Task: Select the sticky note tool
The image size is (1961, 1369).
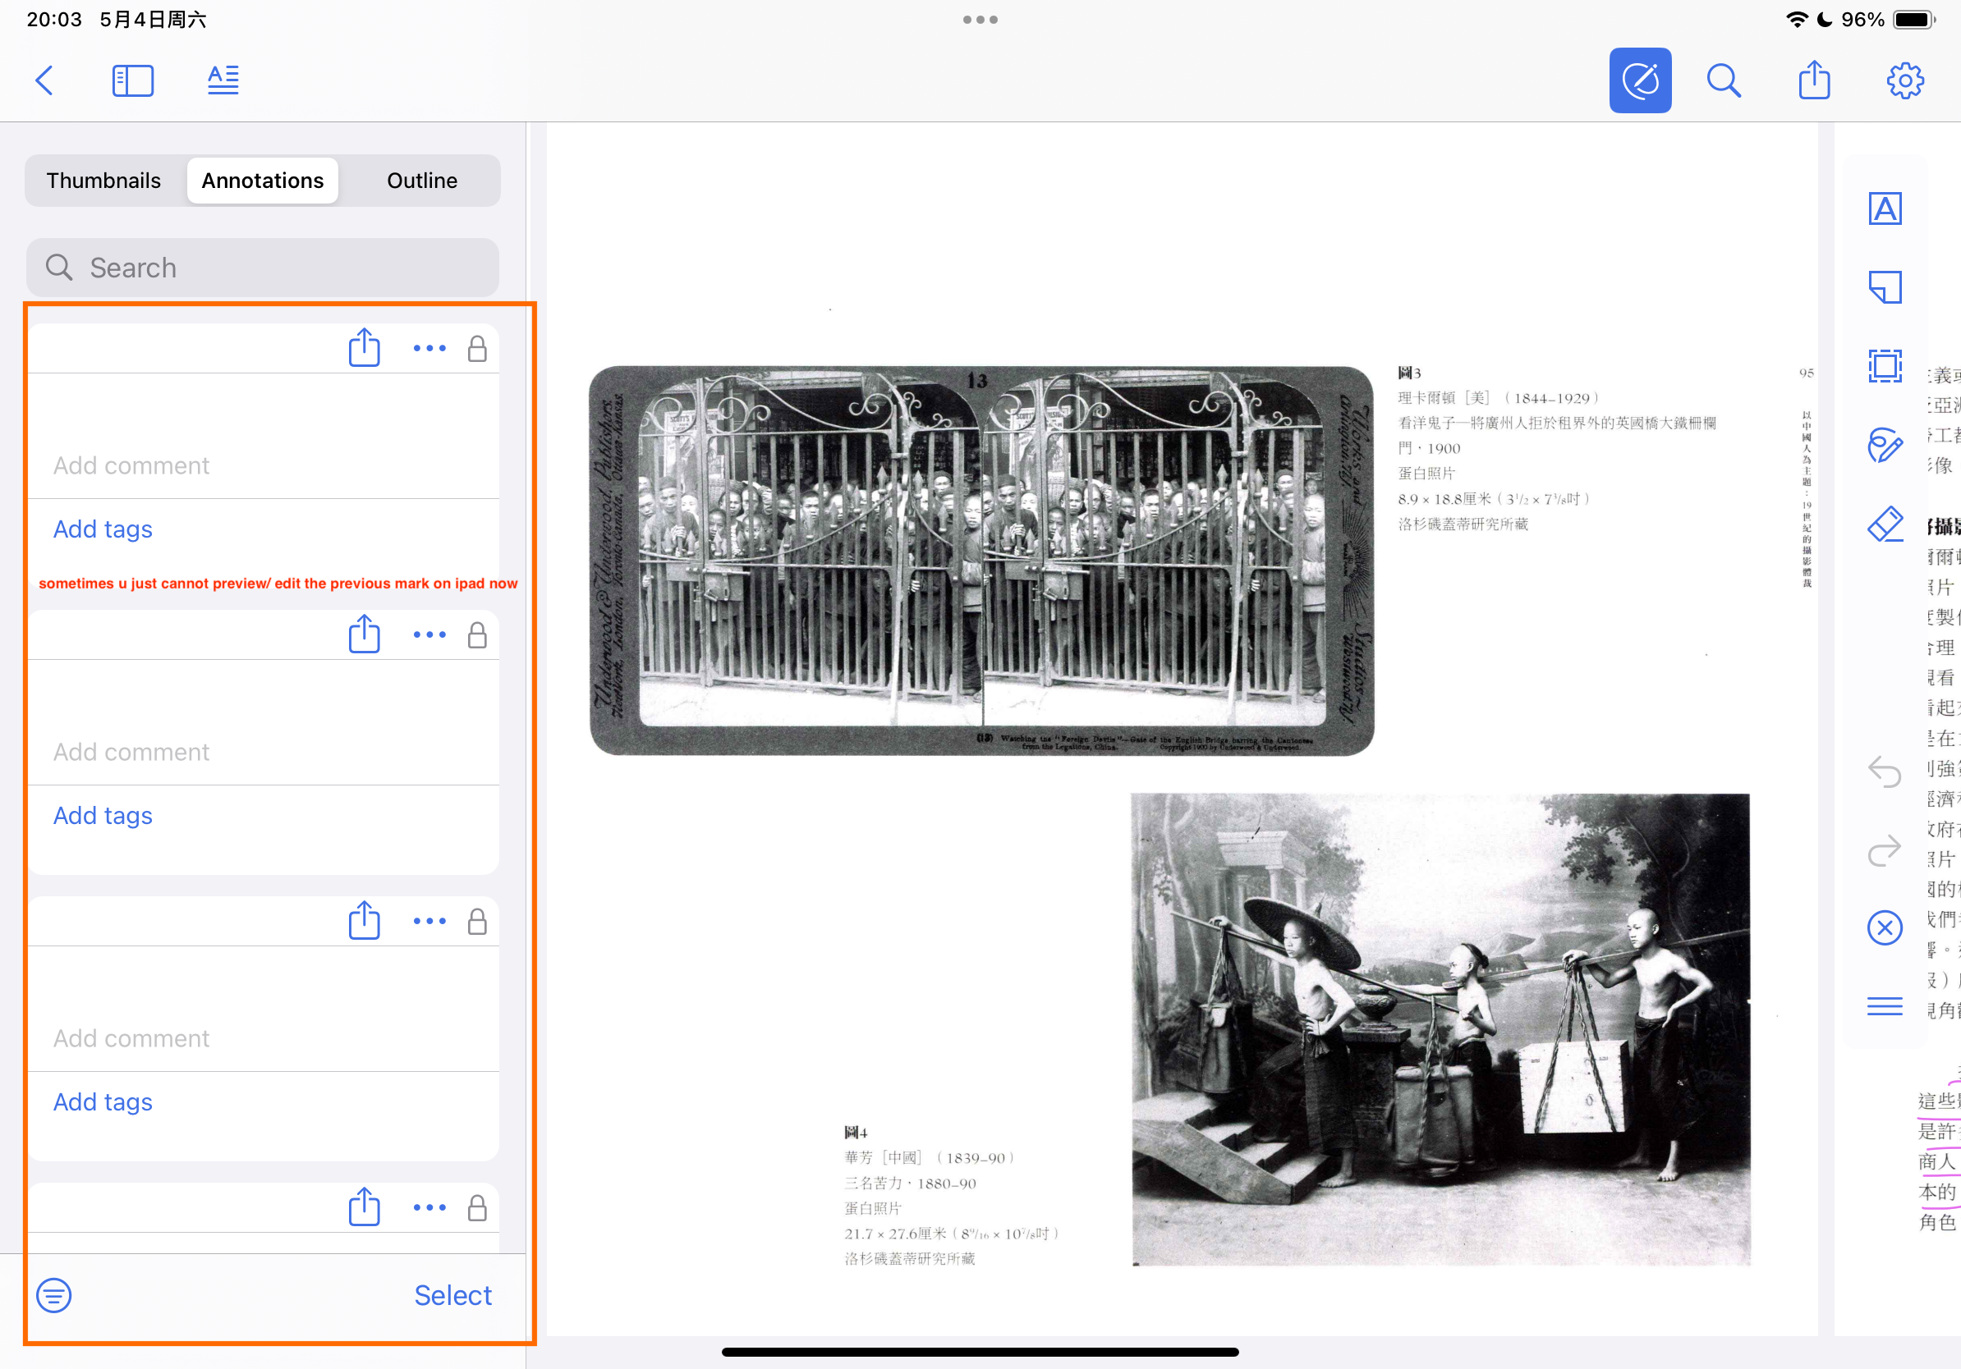Action: pos(1884,287)
